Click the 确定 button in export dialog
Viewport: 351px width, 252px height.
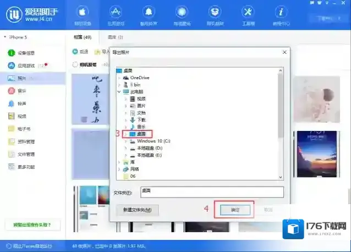pyautogui.click(x=235, y=210)
